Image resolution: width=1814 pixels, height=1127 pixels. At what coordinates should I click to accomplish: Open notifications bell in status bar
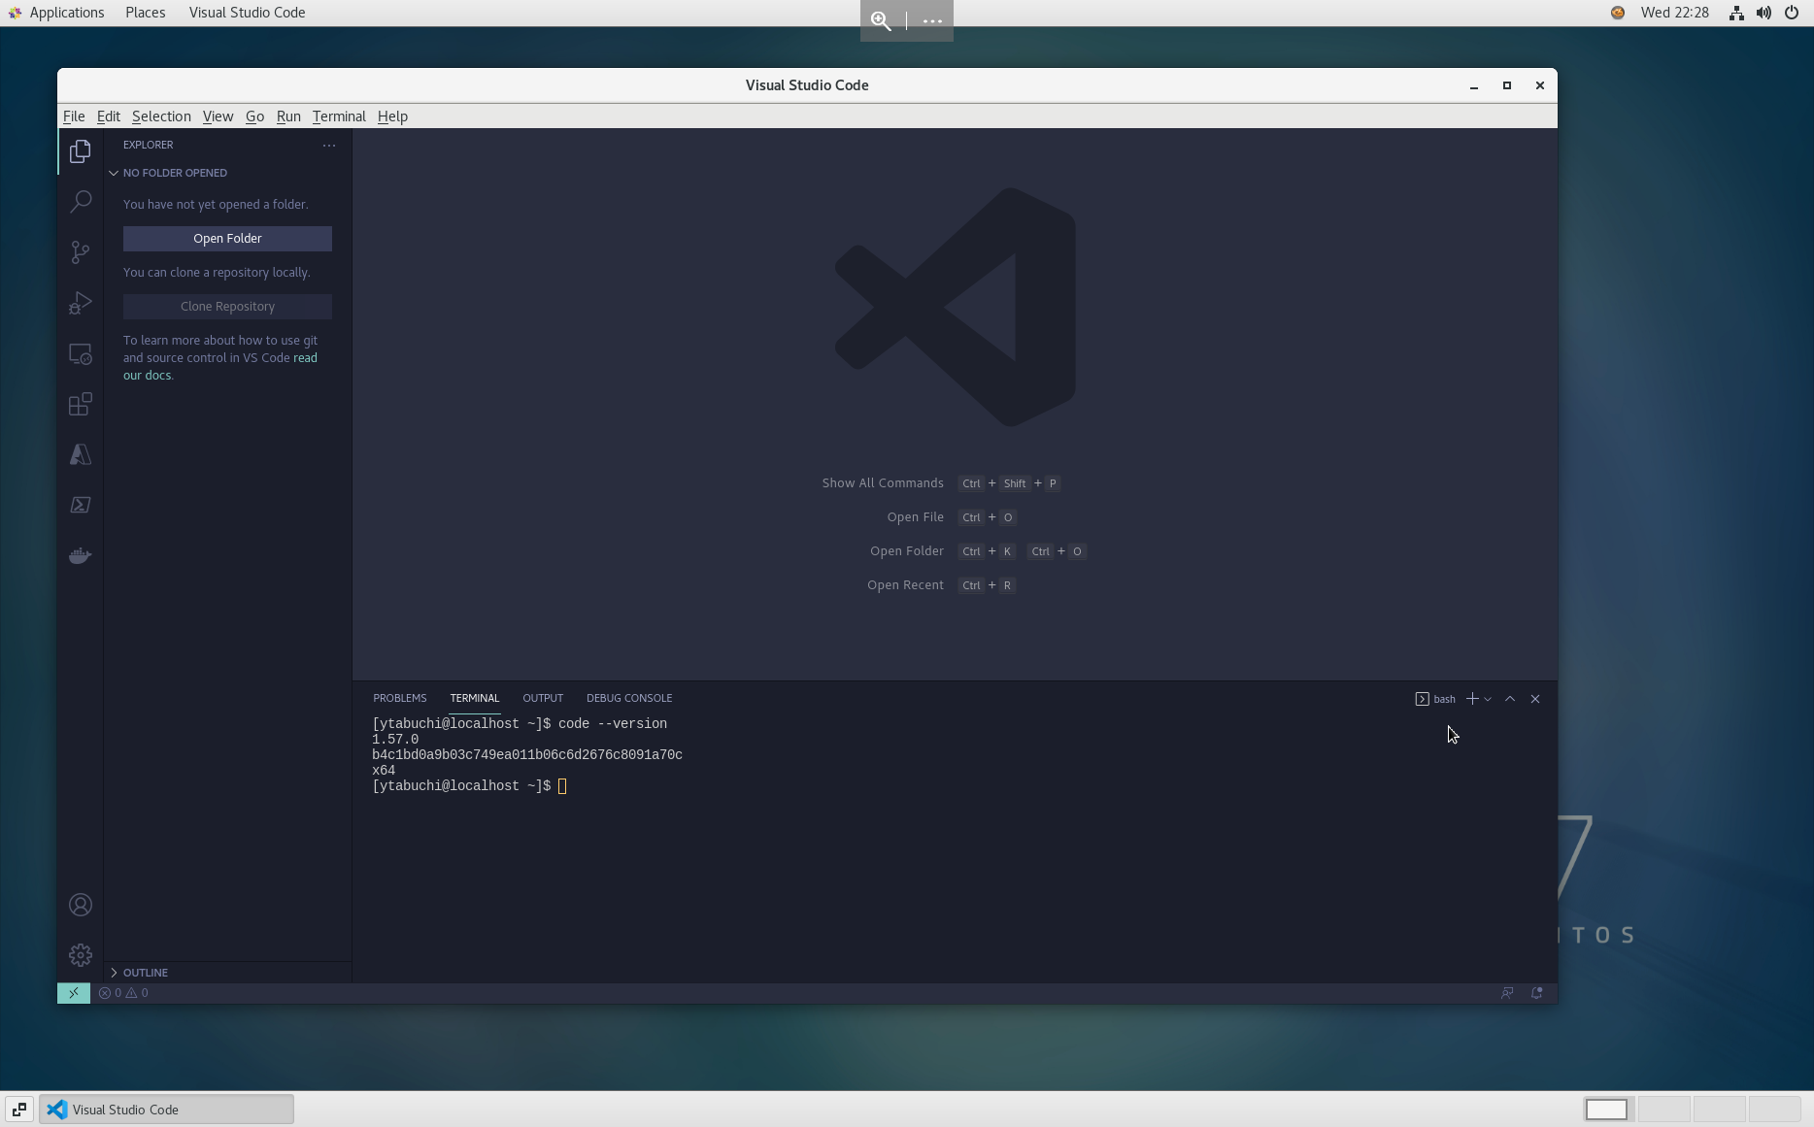point(1536,993)
